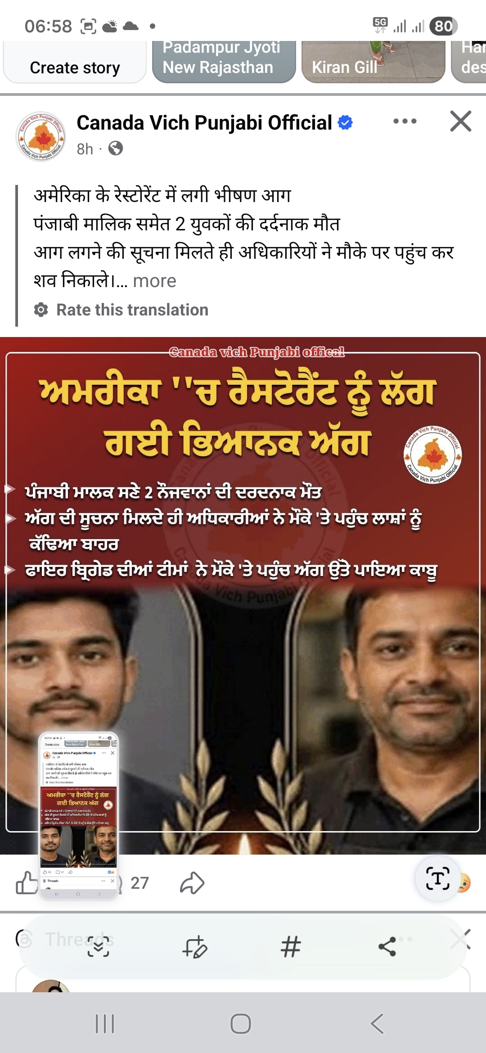This screenshot has width=486, height=1053.
Task: Open Padampur Jyoti New Rajasthan story
Action: (224, 62)
